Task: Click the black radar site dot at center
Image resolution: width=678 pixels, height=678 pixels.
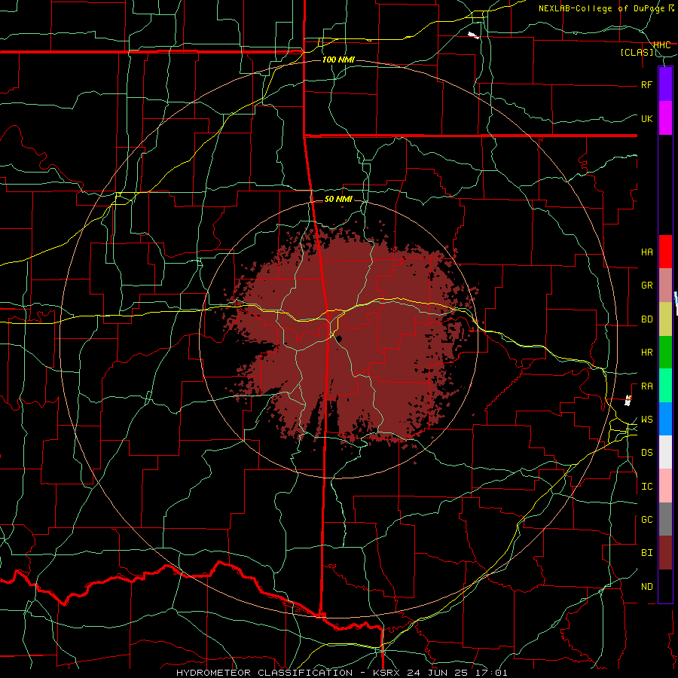Action: [x=340, y=338]
